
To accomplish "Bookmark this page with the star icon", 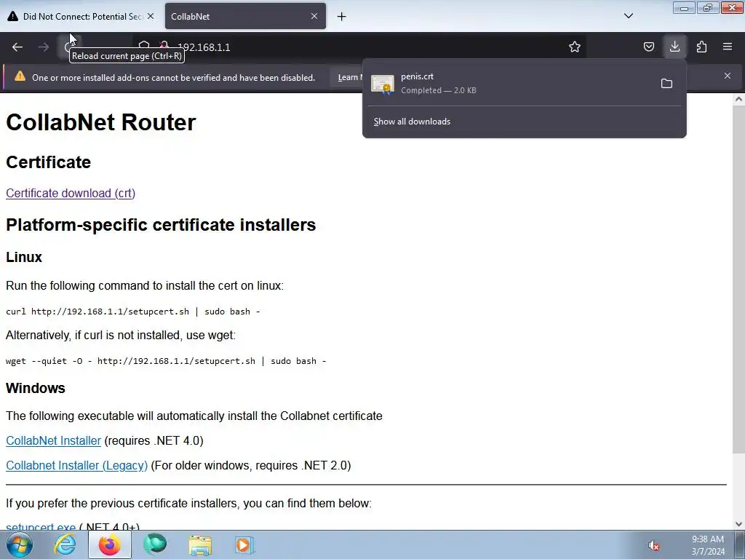I will [575, 47].
